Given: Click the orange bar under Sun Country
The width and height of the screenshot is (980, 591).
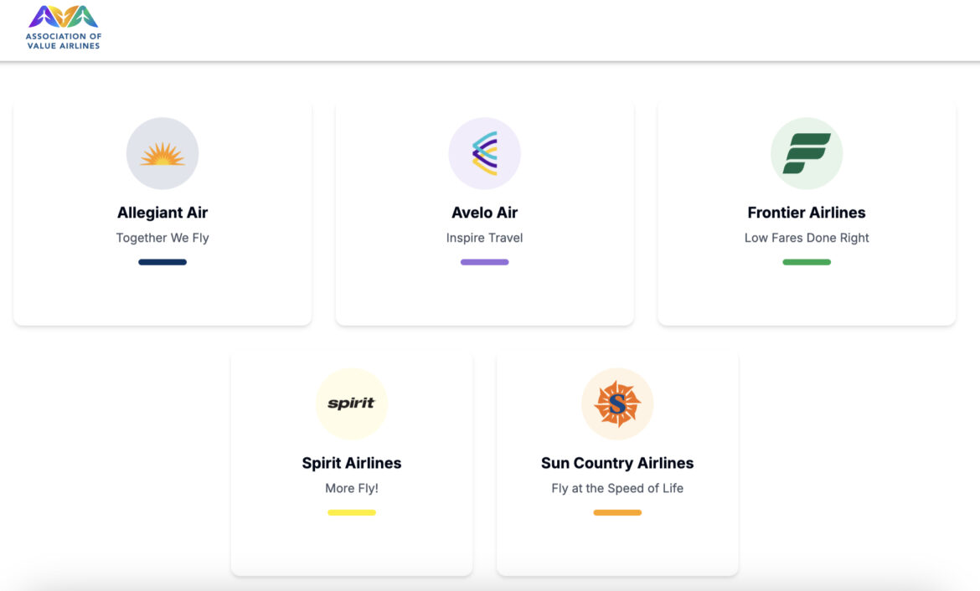Looking at the screenshot, I should point(617,512).
